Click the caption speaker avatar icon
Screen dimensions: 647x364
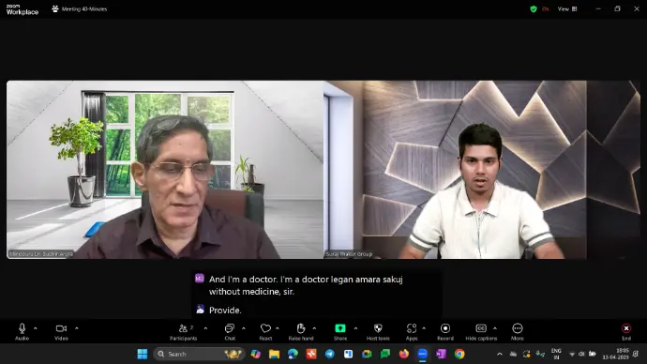click(200, 279)
